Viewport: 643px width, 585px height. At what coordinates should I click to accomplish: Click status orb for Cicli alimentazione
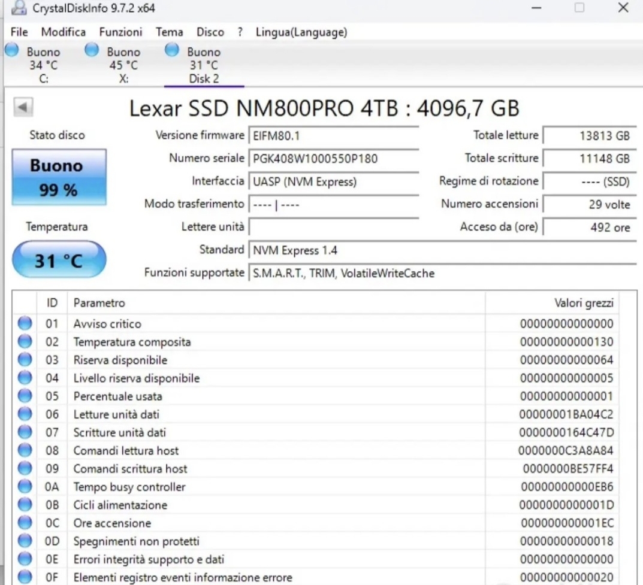[25, 505]
